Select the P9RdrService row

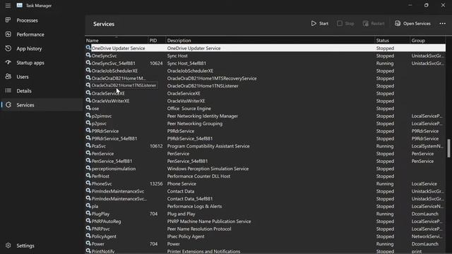[x=266, y=131]
